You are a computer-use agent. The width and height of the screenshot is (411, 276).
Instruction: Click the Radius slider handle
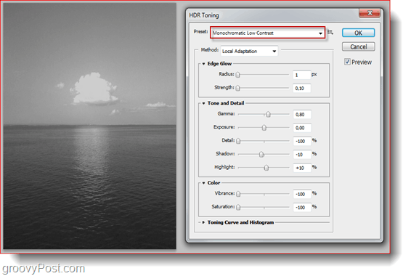coord(237,75)
